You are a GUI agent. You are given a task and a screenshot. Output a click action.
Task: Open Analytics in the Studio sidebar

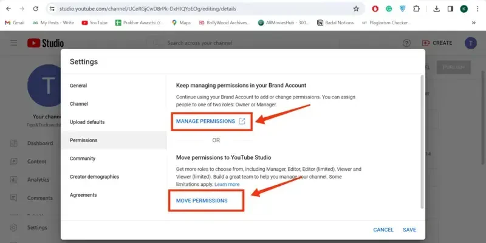point(29,180)
